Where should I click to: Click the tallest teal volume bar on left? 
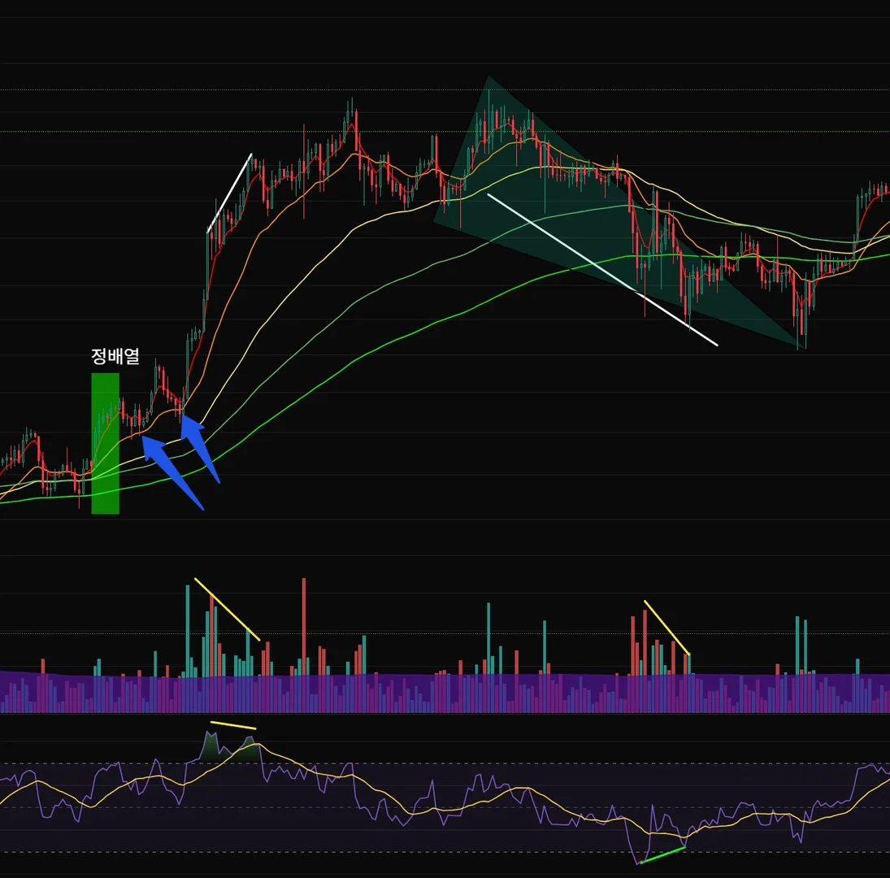(188, 631)
